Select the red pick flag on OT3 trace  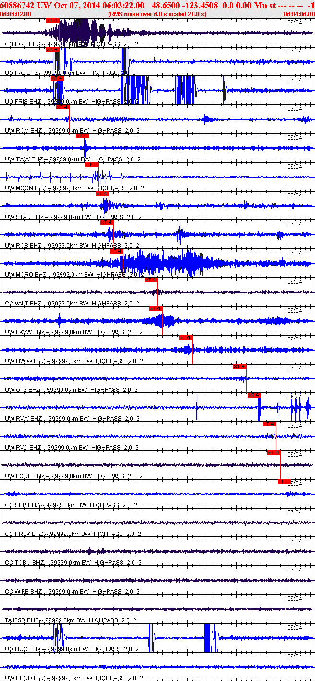tap(240, 366)
